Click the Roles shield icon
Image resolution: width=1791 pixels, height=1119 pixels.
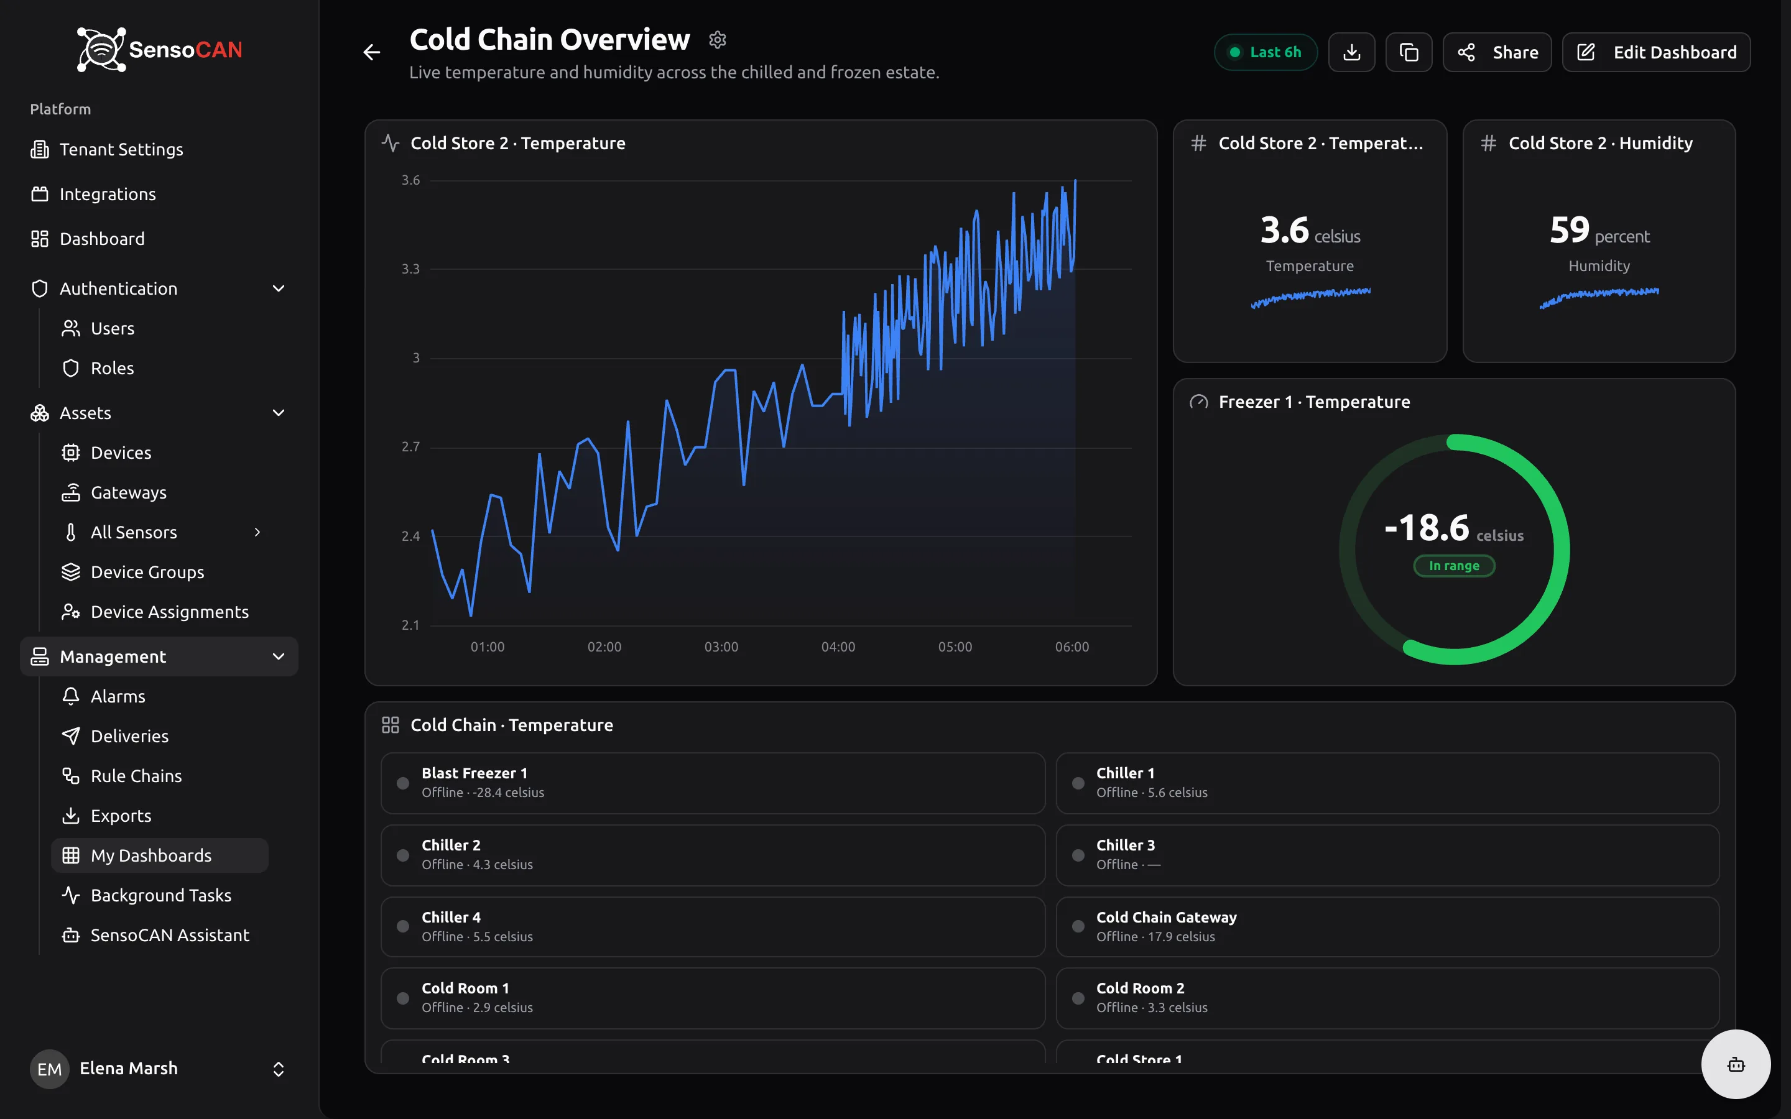(71, 368)
